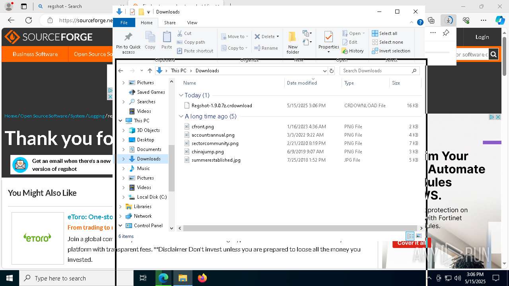
Task: Open file History
Action: [x=353, y=51]
